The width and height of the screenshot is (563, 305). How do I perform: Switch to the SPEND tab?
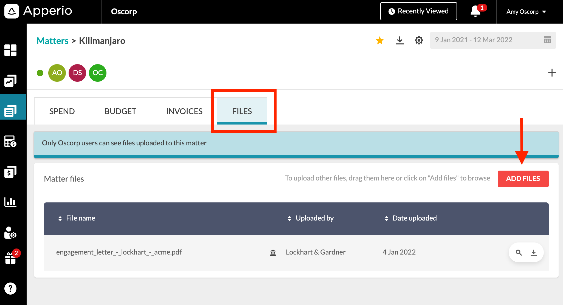click(x=62, y=111)
